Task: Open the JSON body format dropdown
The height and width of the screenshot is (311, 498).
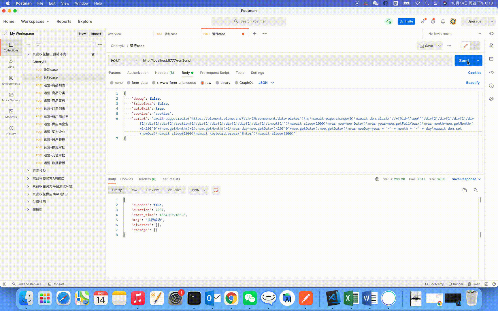Action: [266, 83]
